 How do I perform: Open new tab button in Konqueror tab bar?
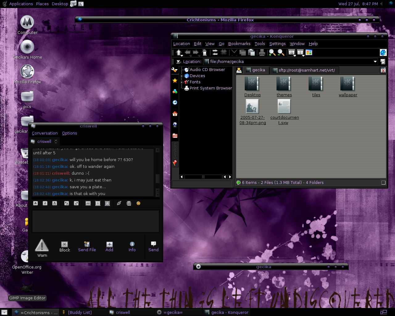(x=239, y=70)
